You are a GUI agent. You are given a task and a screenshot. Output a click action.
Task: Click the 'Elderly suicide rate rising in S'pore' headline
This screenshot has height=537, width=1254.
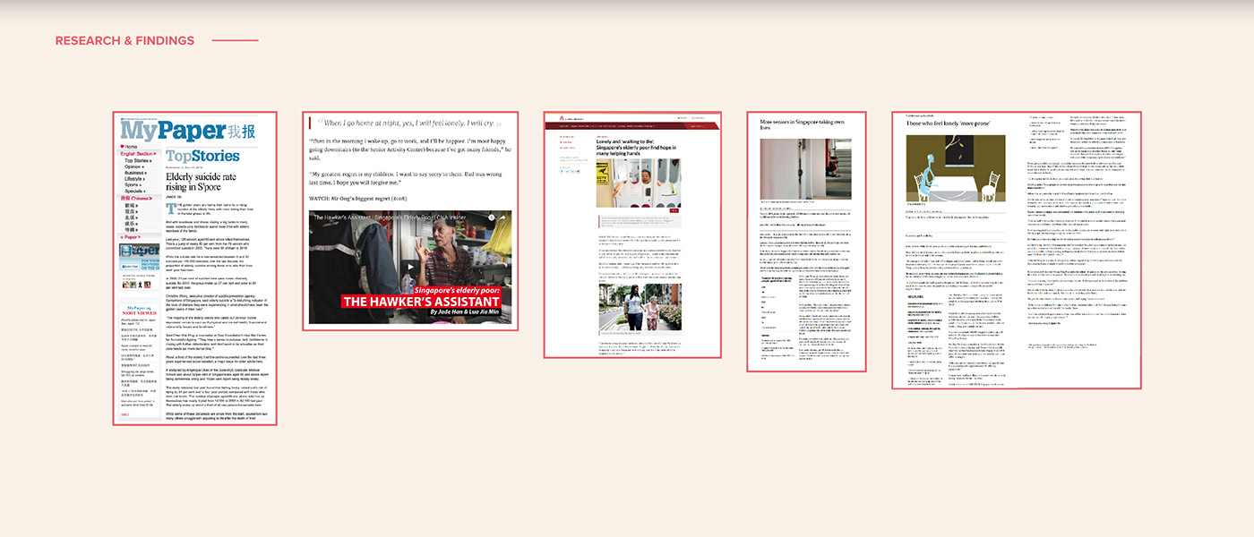[201, 183]
